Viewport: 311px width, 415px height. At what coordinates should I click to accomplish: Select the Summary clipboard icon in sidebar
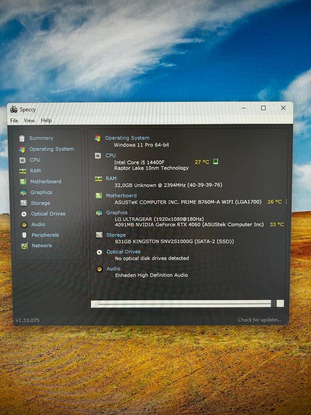click(22, 138)
